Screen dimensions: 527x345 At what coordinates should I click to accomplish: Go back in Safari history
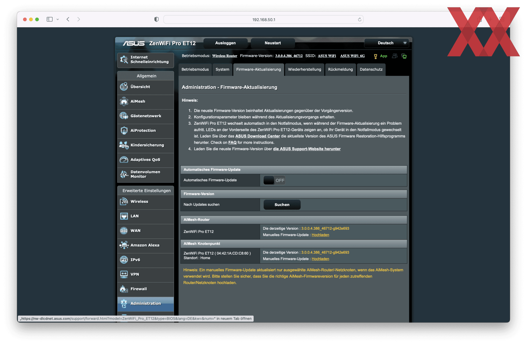click(68, 19)
